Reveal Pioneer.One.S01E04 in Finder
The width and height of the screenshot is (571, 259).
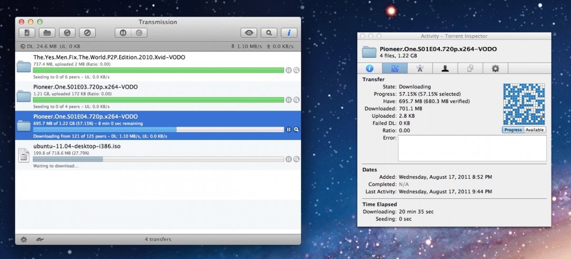click(x=296, y=129)
